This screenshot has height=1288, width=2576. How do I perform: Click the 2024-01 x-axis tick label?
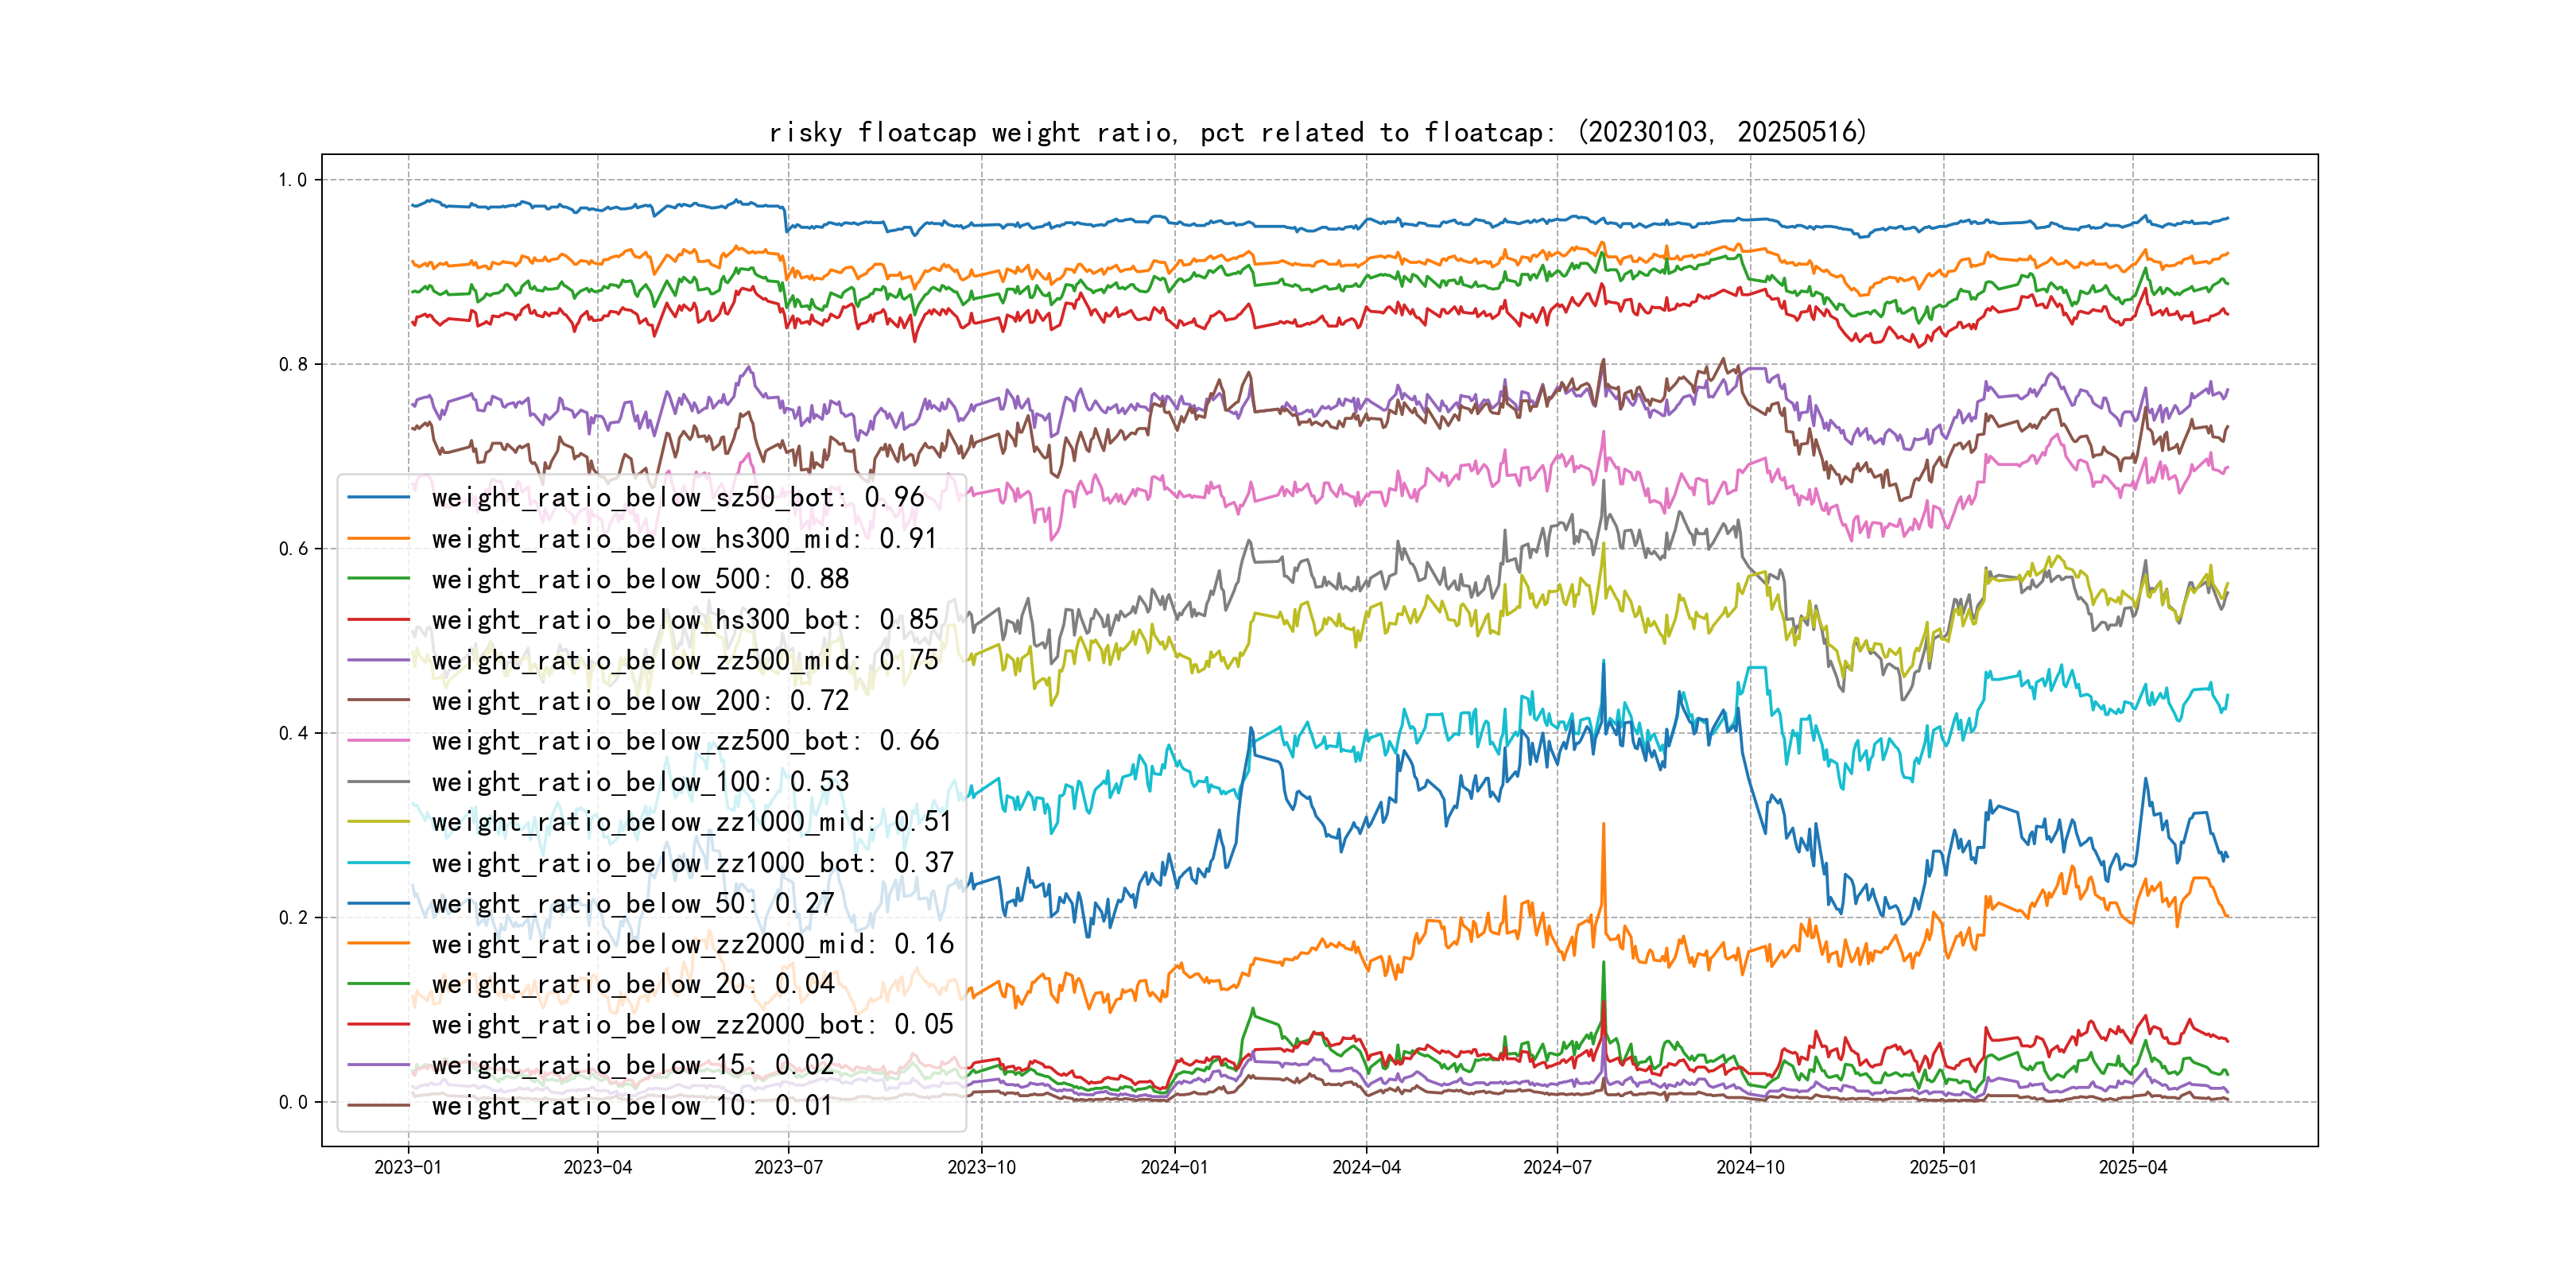tap(1174, 1167)
